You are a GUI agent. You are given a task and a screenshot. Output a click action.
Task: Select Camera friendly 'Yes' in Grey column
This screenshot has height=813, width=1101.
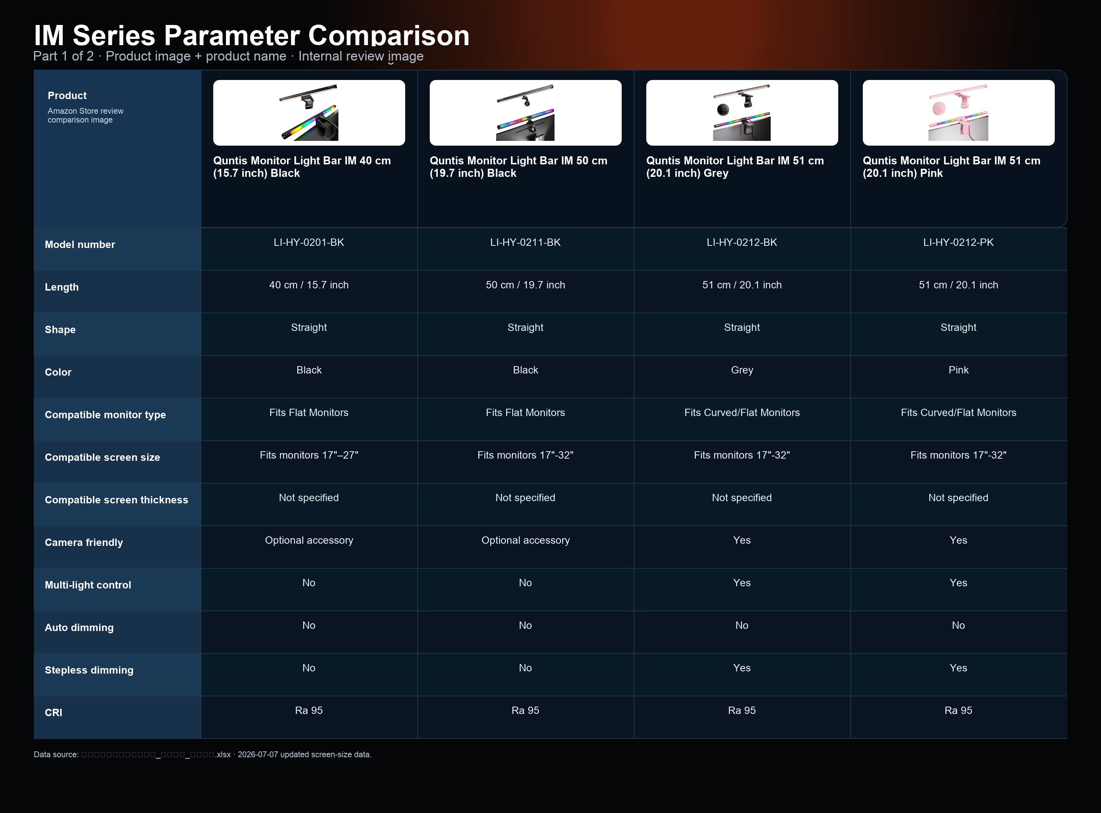tap(742, 540)
